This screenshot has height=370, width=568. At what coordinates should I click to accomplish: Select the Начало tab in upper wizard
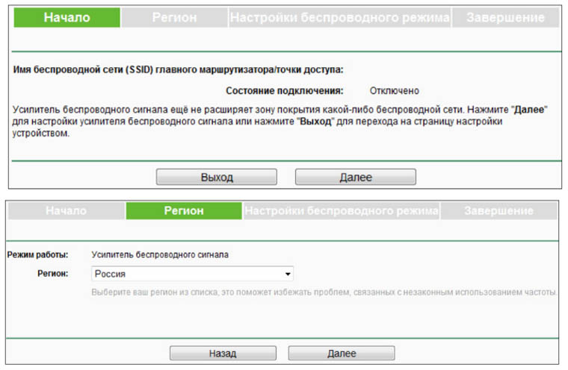[x=67, y=17]
